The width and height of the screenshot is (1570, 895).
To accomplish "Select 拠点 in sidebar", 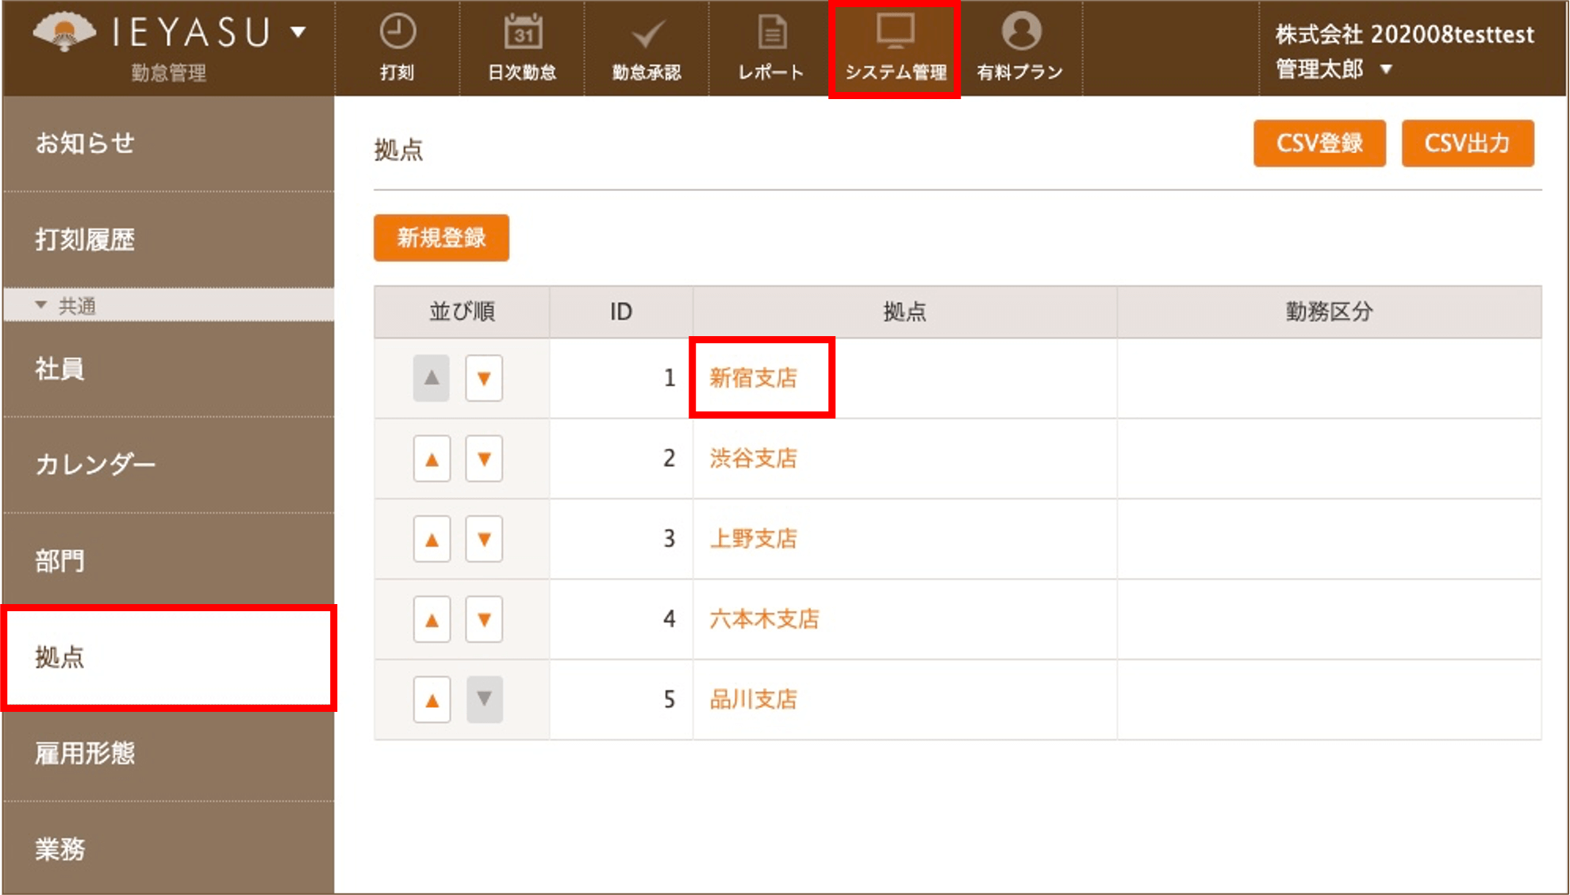I will pos(168,658).
